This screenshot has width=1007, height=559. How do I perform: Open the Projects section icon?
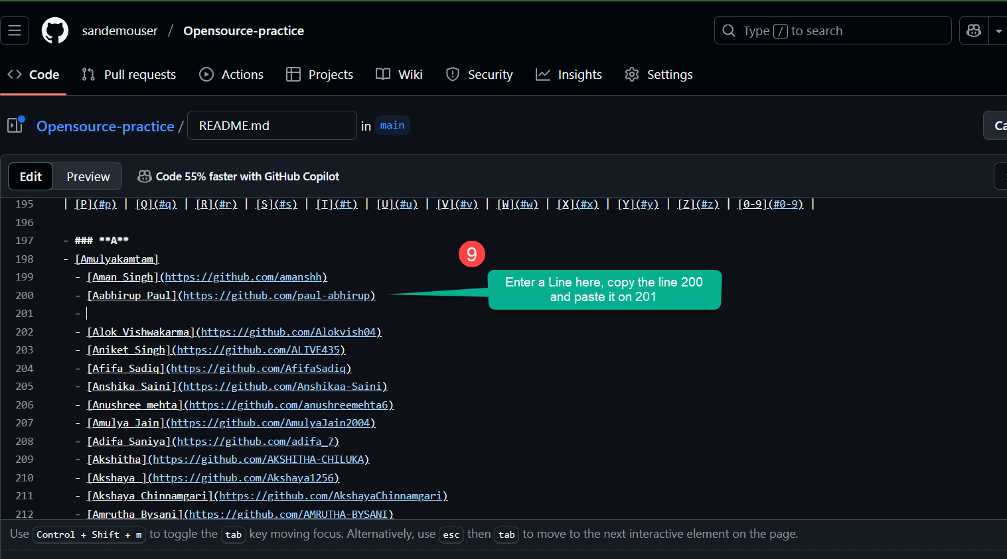tap(292, 74)
